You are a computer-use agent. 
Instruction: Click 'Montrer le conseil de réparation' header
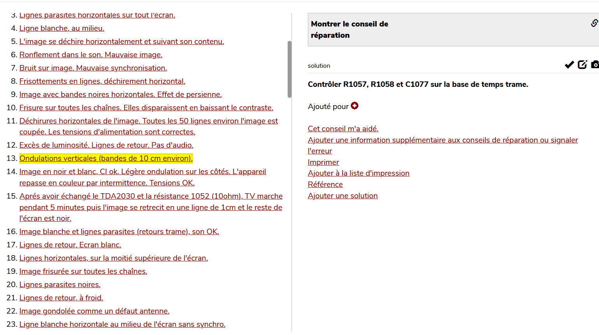coord(350,30)
